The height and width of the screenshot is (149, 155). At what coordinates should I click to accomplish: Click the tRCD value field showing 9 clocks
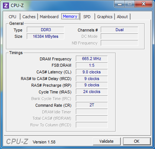[x=92, y=79]
